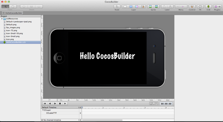Reset zoom with the equals button
The width and height of the screenshot is (223, 122).
31,6
